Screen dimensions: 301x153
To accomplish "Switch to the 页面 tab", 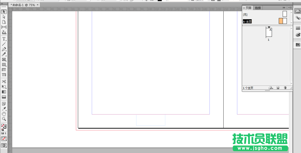I will tap(247, 8).
